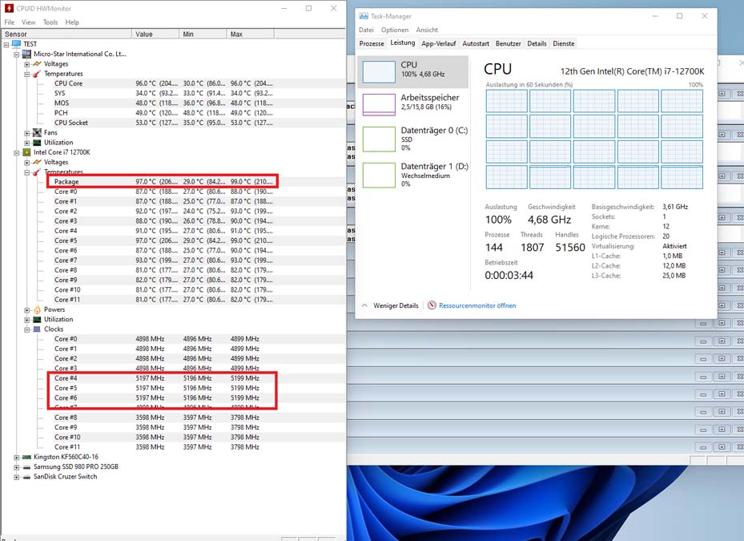Click the Task-Manager title bar icon
This screenshot has height=541, width=744.
[364, 16]
